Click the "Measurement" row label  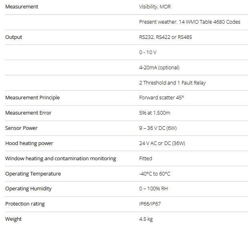22,7
